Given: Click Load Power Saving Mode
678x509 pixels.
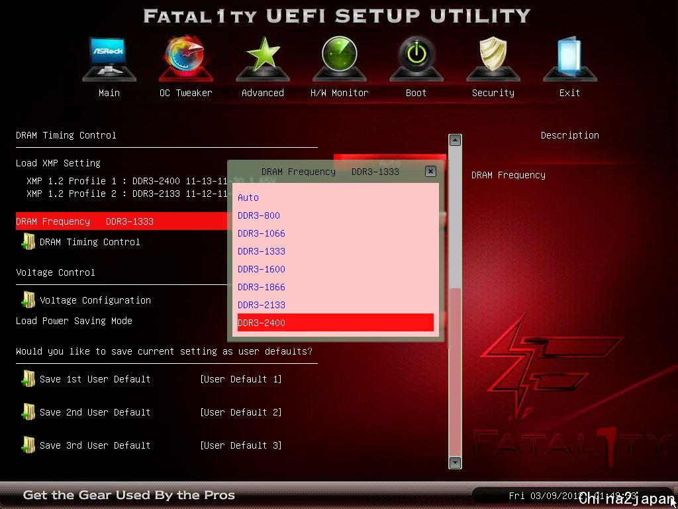Looking at the screenshot, I should [74, 321].
